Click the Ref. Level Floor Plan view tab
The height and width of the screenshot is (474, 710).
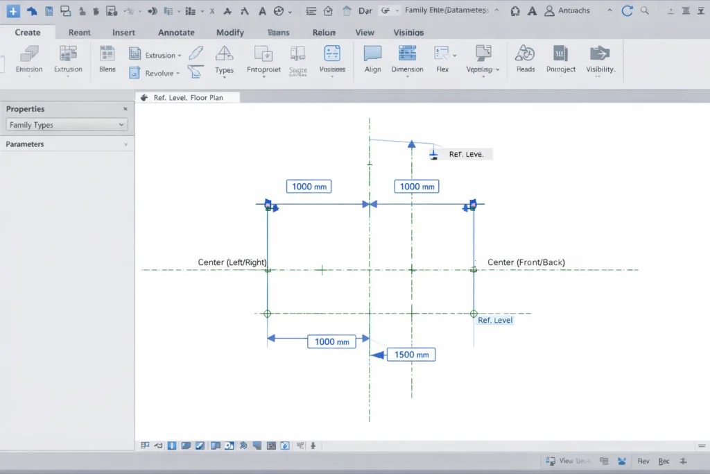pos(187,97)
